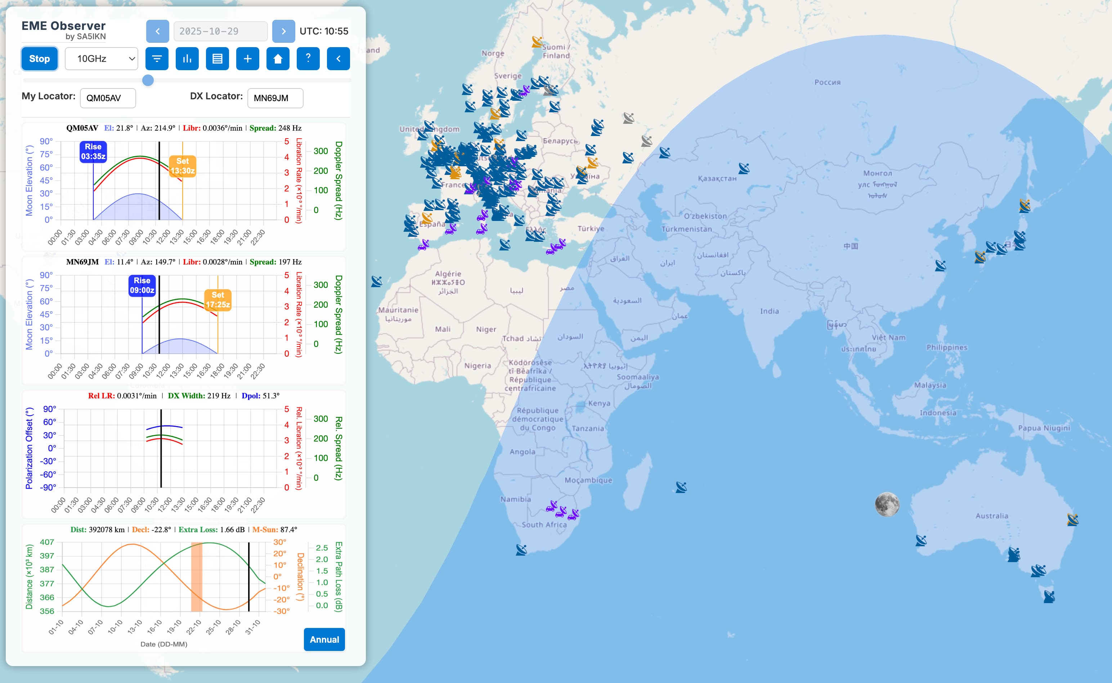Go to previous date with left arrow
The image size is (1112, 683).
[157, 31]
